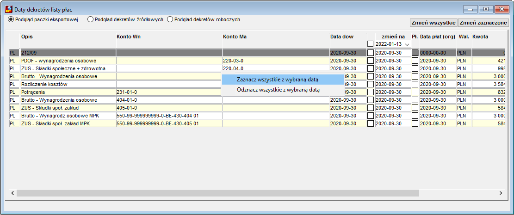Choose Odznacz wszystkie z wybraną datą
This screenshot has height=215, width=514.
[x=282, y=90]
